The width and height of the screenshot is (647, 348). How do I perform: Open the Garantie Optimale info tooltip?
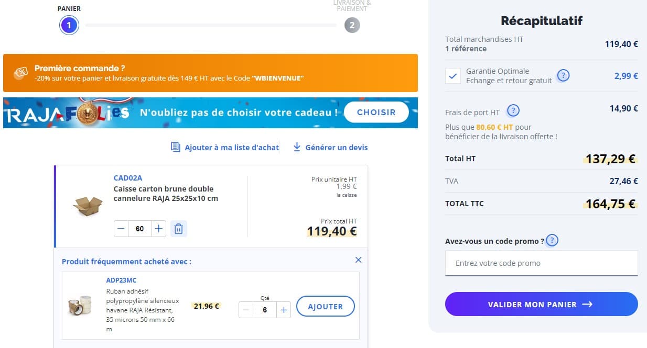(563, 75)
